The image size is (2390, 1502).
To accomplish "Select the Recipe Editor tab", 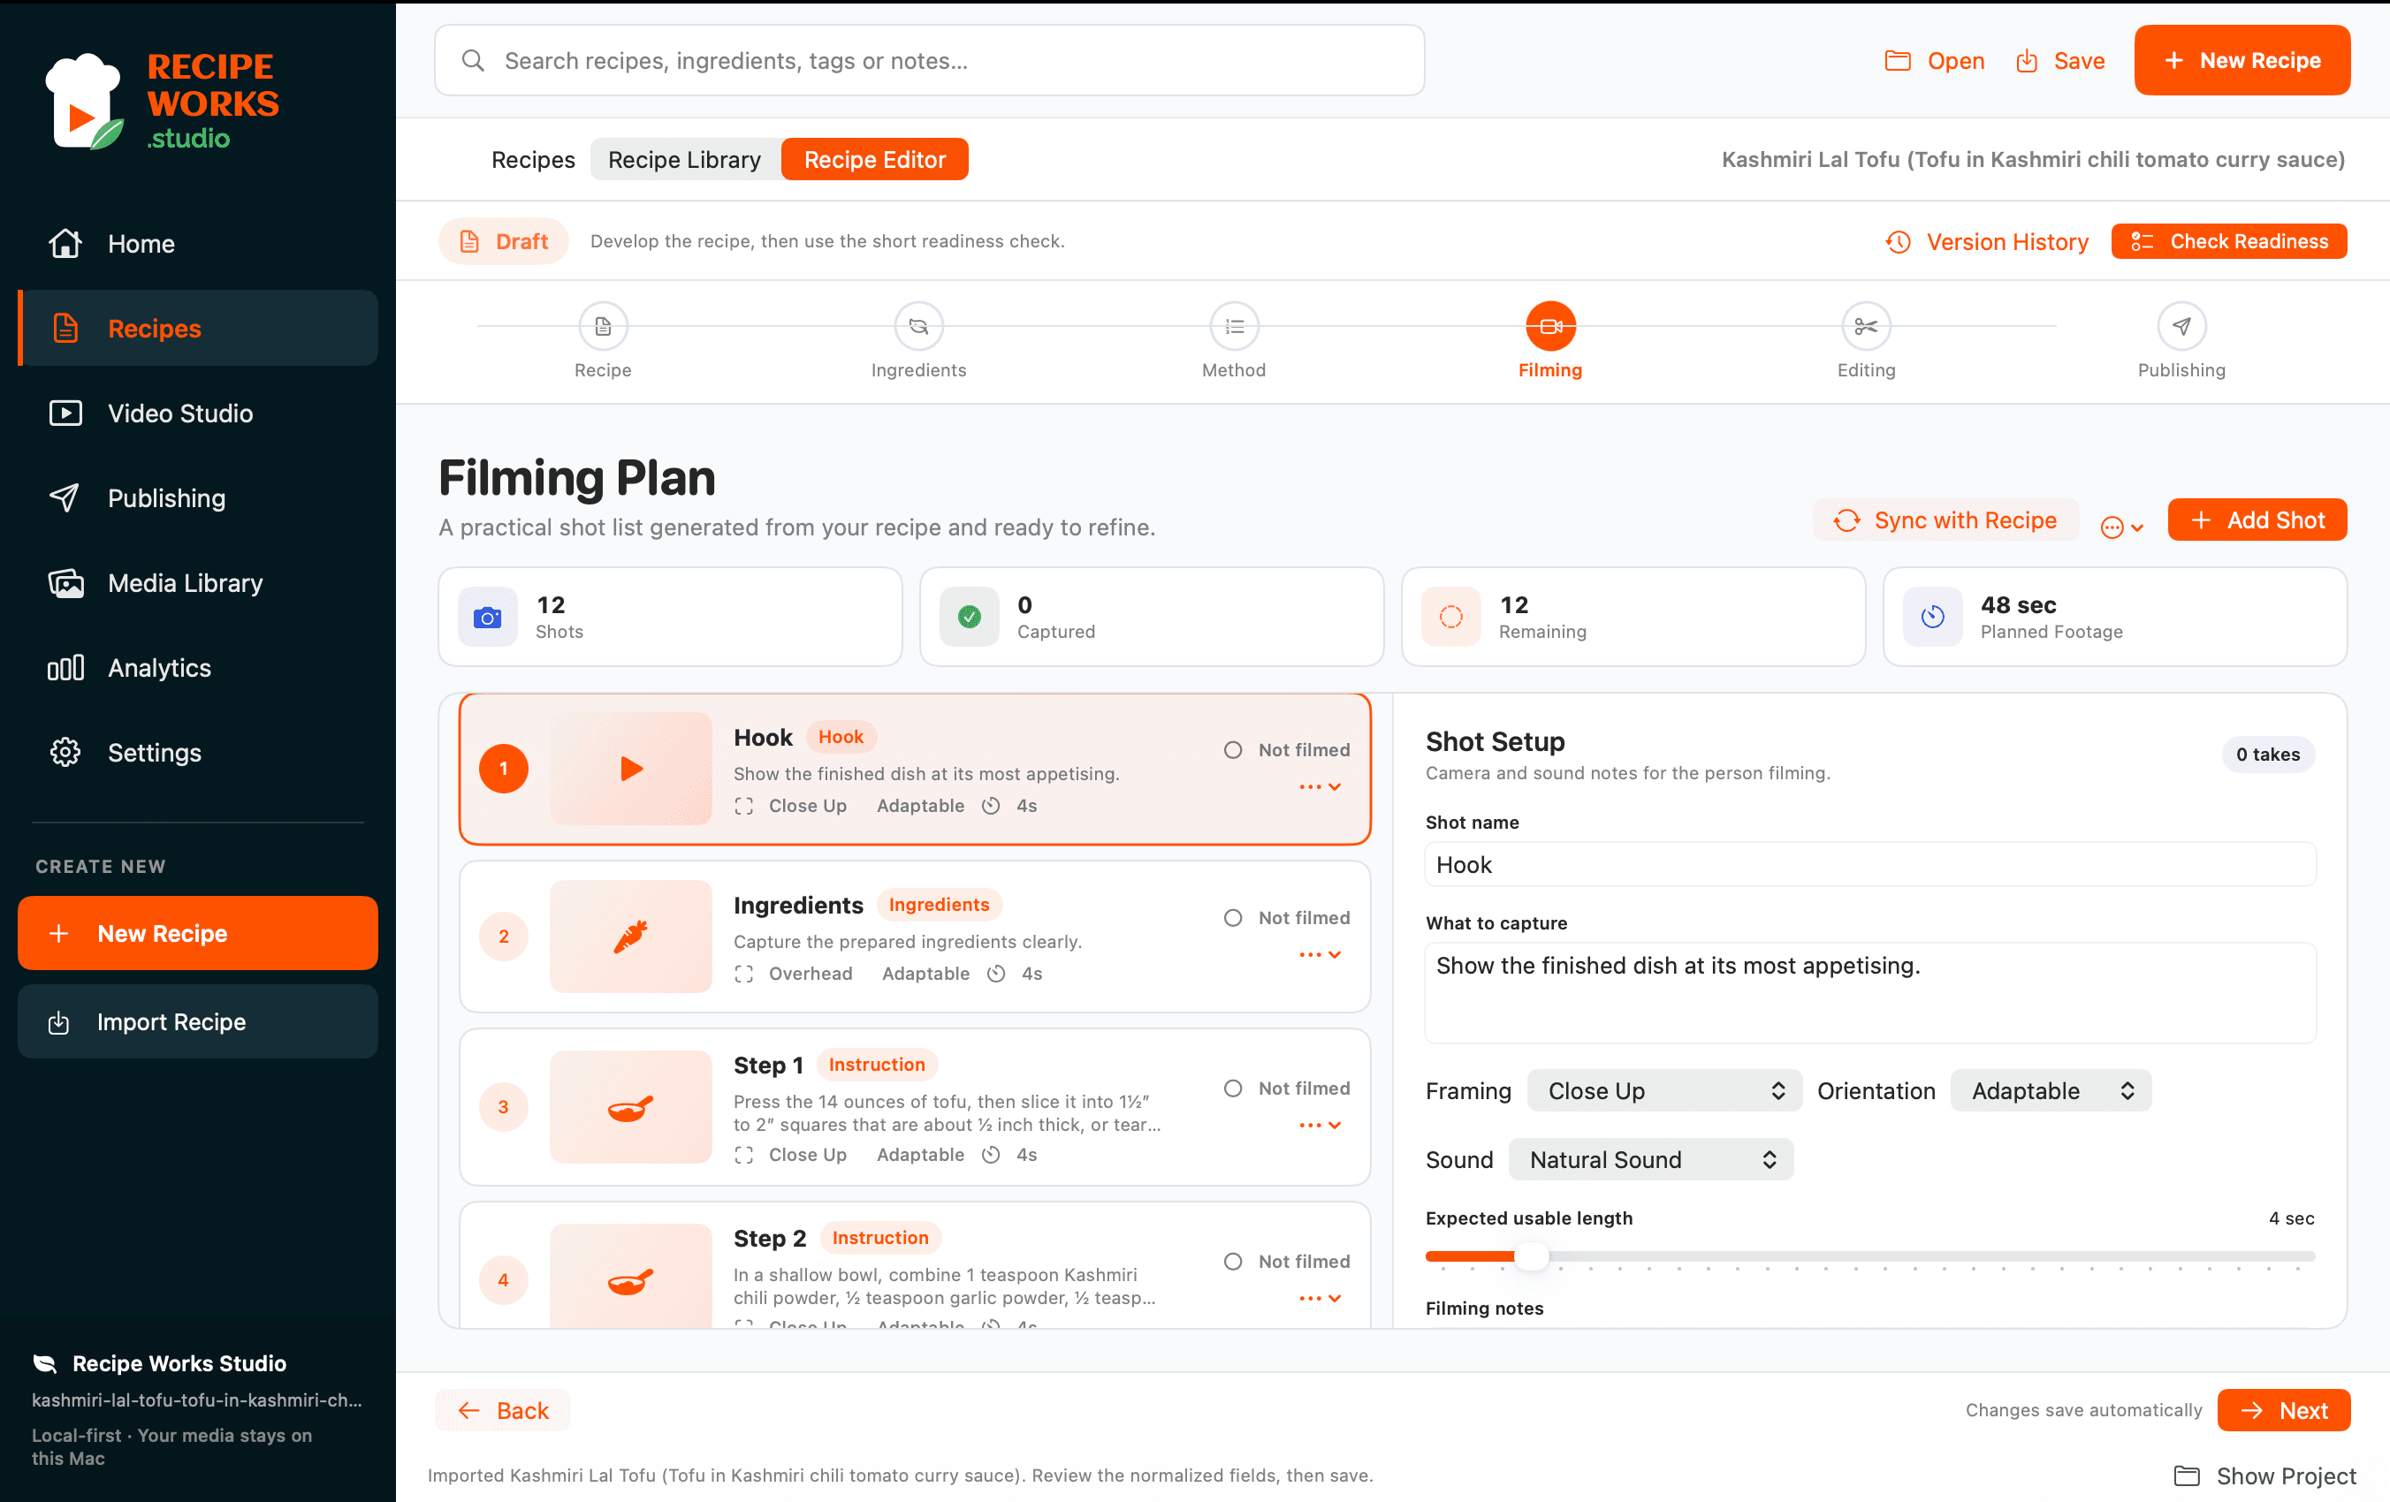I will tap(874, 160).
